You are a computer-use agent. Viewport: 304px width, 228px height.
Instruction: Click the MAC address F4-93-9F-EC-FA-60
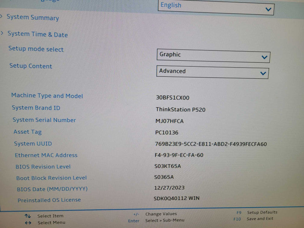[x=179, y=155]
